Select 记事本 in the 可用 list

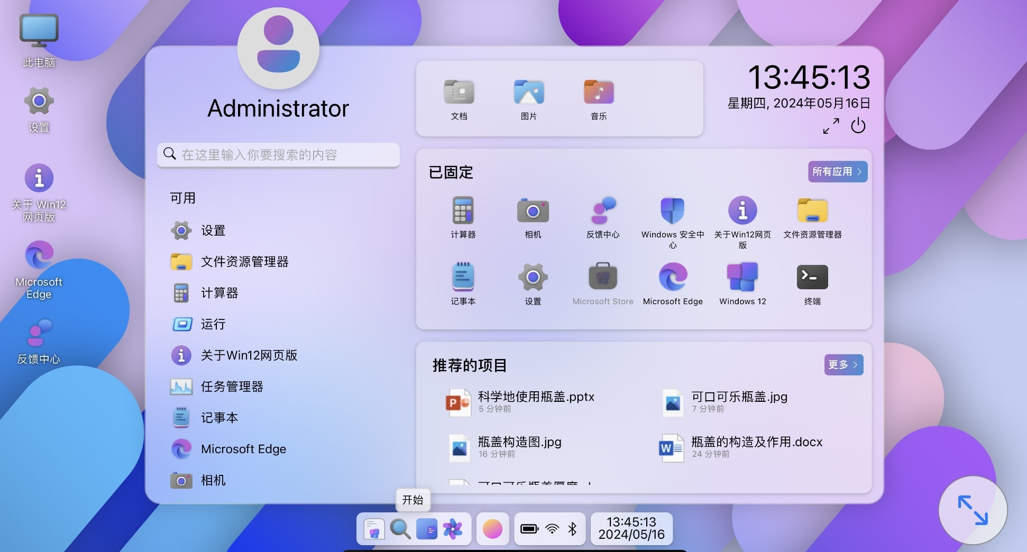[279, 418]
